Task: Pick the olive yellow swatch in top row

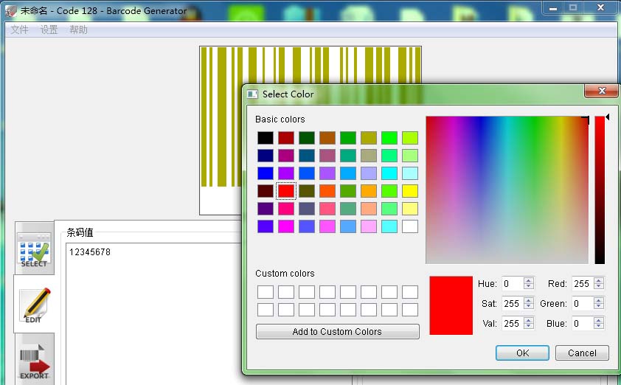Action: (369, 138)
